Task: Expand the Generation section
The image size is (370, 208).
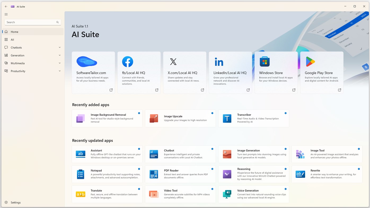Action: (x=33, y=55)
